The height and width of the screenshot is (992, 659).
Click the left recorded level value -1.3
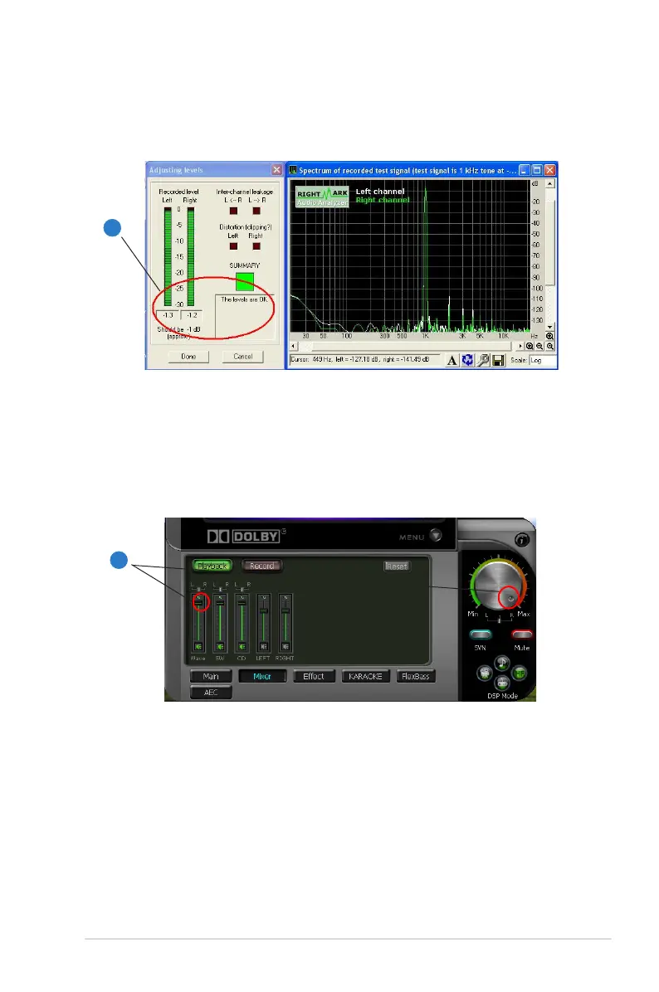click(x=168, y=315)
